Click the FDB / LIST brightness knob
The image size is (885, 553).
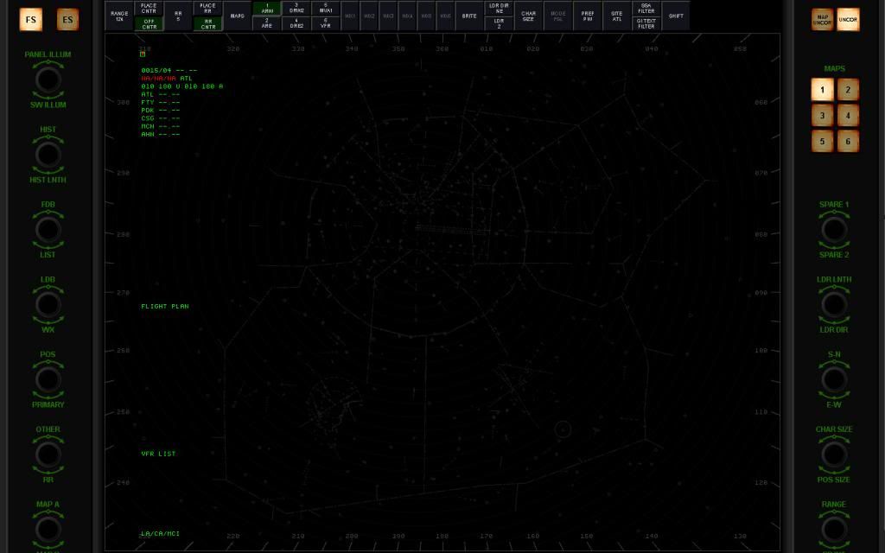48,230
